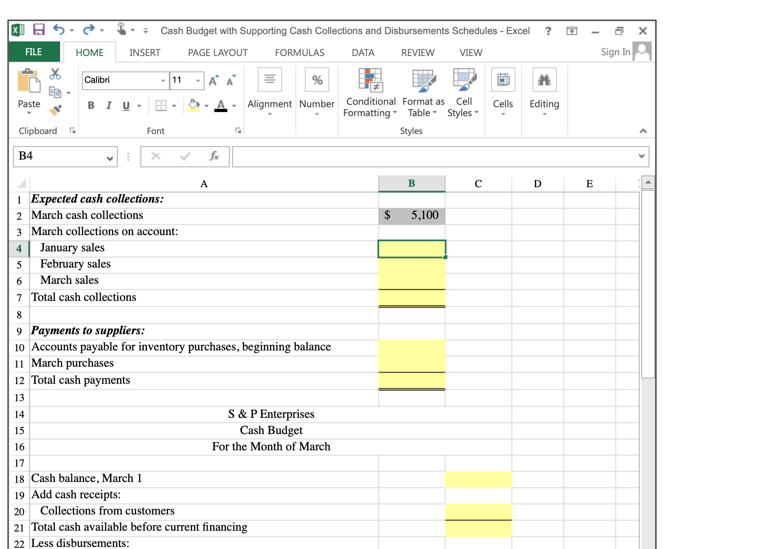Screen dimensions: 759x549
Task: Click the Save disk icon
Action: pyautogui.click(x=39, y=30)
